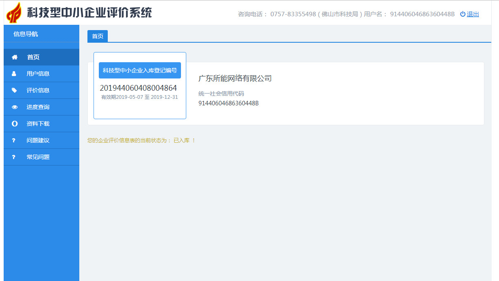Click the 科技型中小企业入库登记编号 button
The width and height of the screenshot is (499, 281).
(140, 70)
